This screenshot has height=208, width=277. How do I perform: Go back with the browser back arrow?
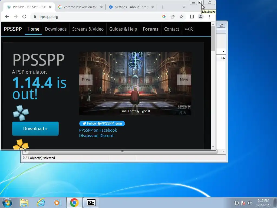pyautogui.click(x=7, y=17)
